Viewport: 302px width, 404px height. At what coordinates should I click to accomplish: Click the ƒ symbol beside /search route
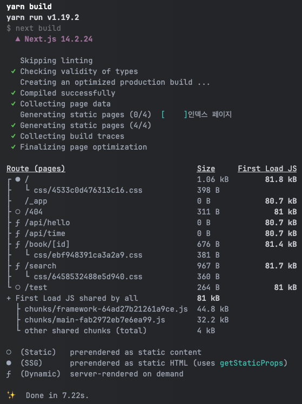[17, 266]
